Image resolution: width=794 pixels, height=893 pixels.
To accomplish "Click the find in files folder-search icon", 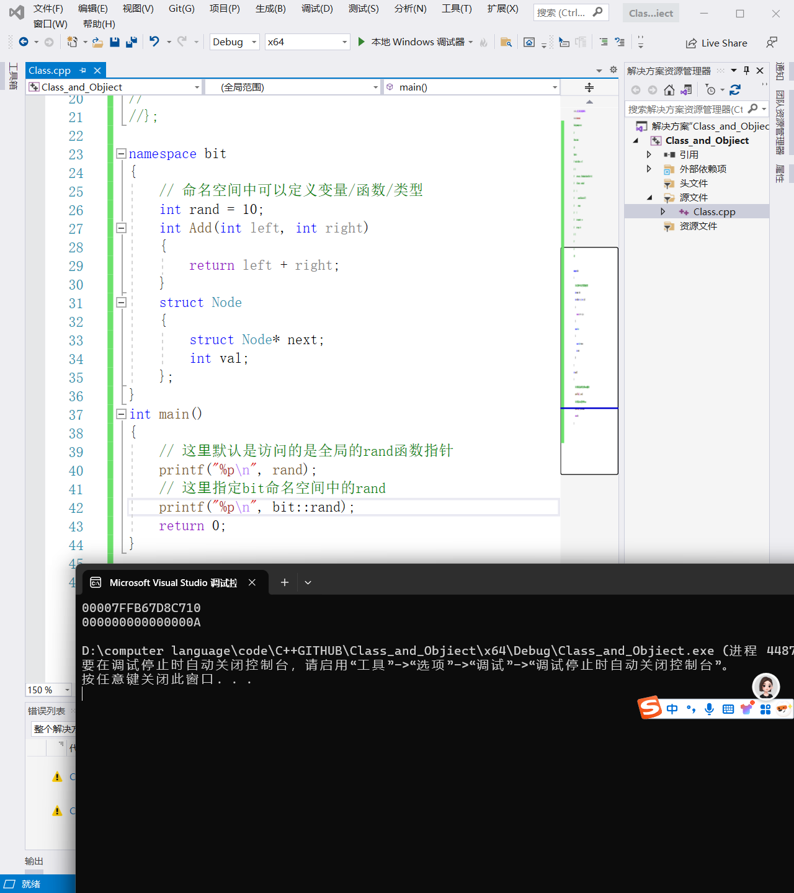I will pos(506,42).
